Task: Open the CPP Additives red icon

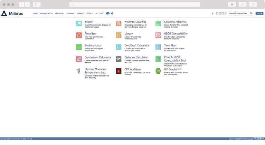Action: [x=119, y=71]
